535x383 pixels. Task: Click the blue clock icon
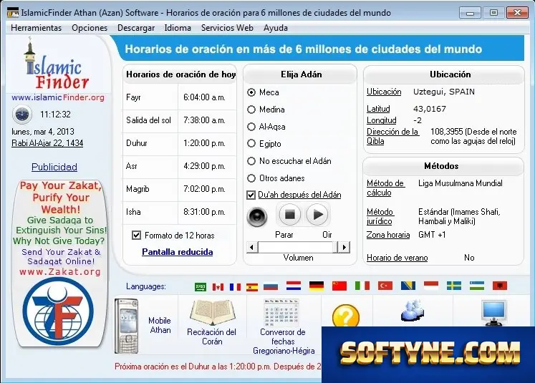(22, 115)
